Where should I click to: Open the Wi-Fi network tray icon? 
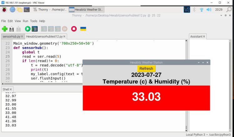coord(201,10)
